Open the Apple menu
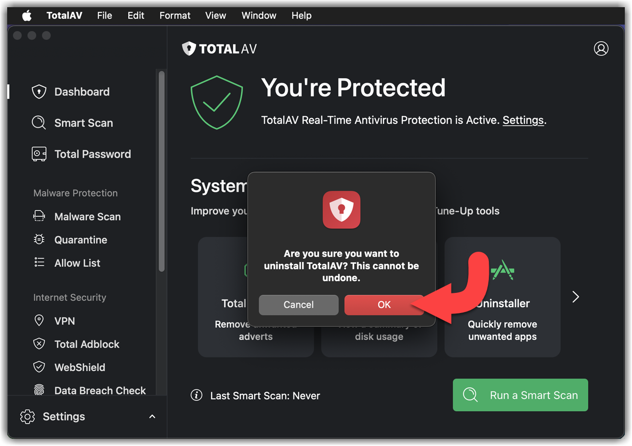 [27, 15]
